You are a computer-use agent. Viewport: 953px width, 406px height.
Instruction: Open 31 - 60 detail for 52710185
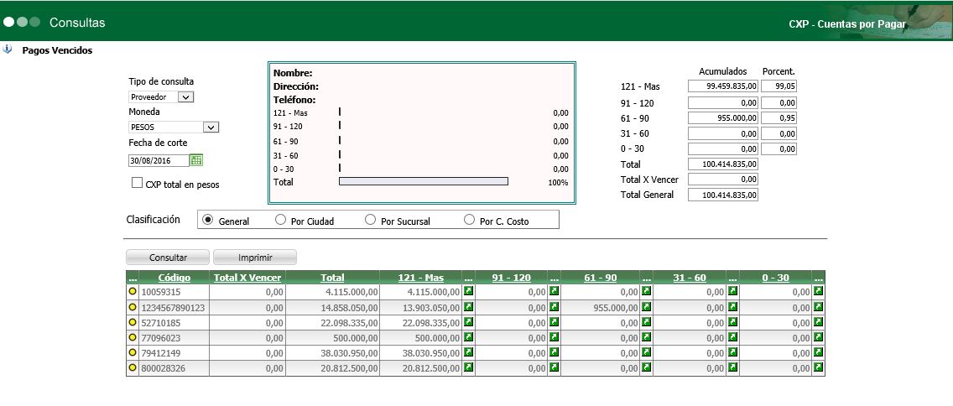[x=733, y=322]
